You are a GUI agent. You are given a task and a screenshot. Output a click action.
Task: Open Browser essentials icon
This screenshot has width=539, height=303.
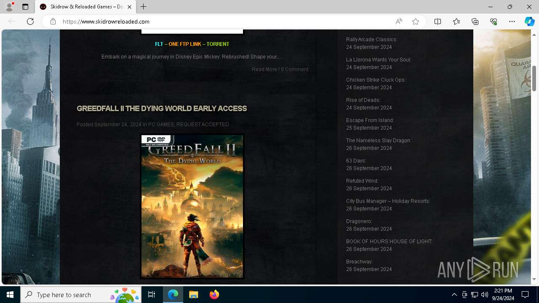pyautogui.click(x=494, y=21)
